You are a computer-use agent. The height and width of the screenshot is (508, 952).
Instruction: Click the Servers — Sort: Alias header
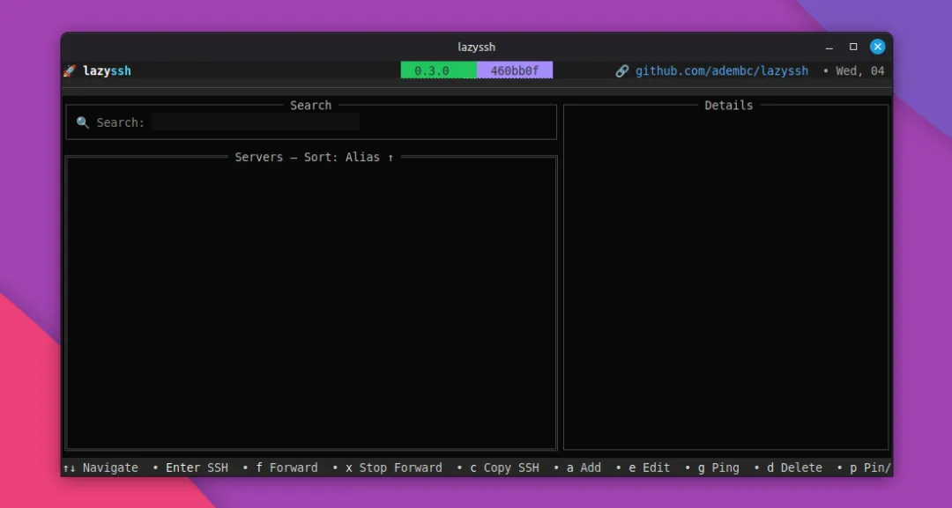315,157
